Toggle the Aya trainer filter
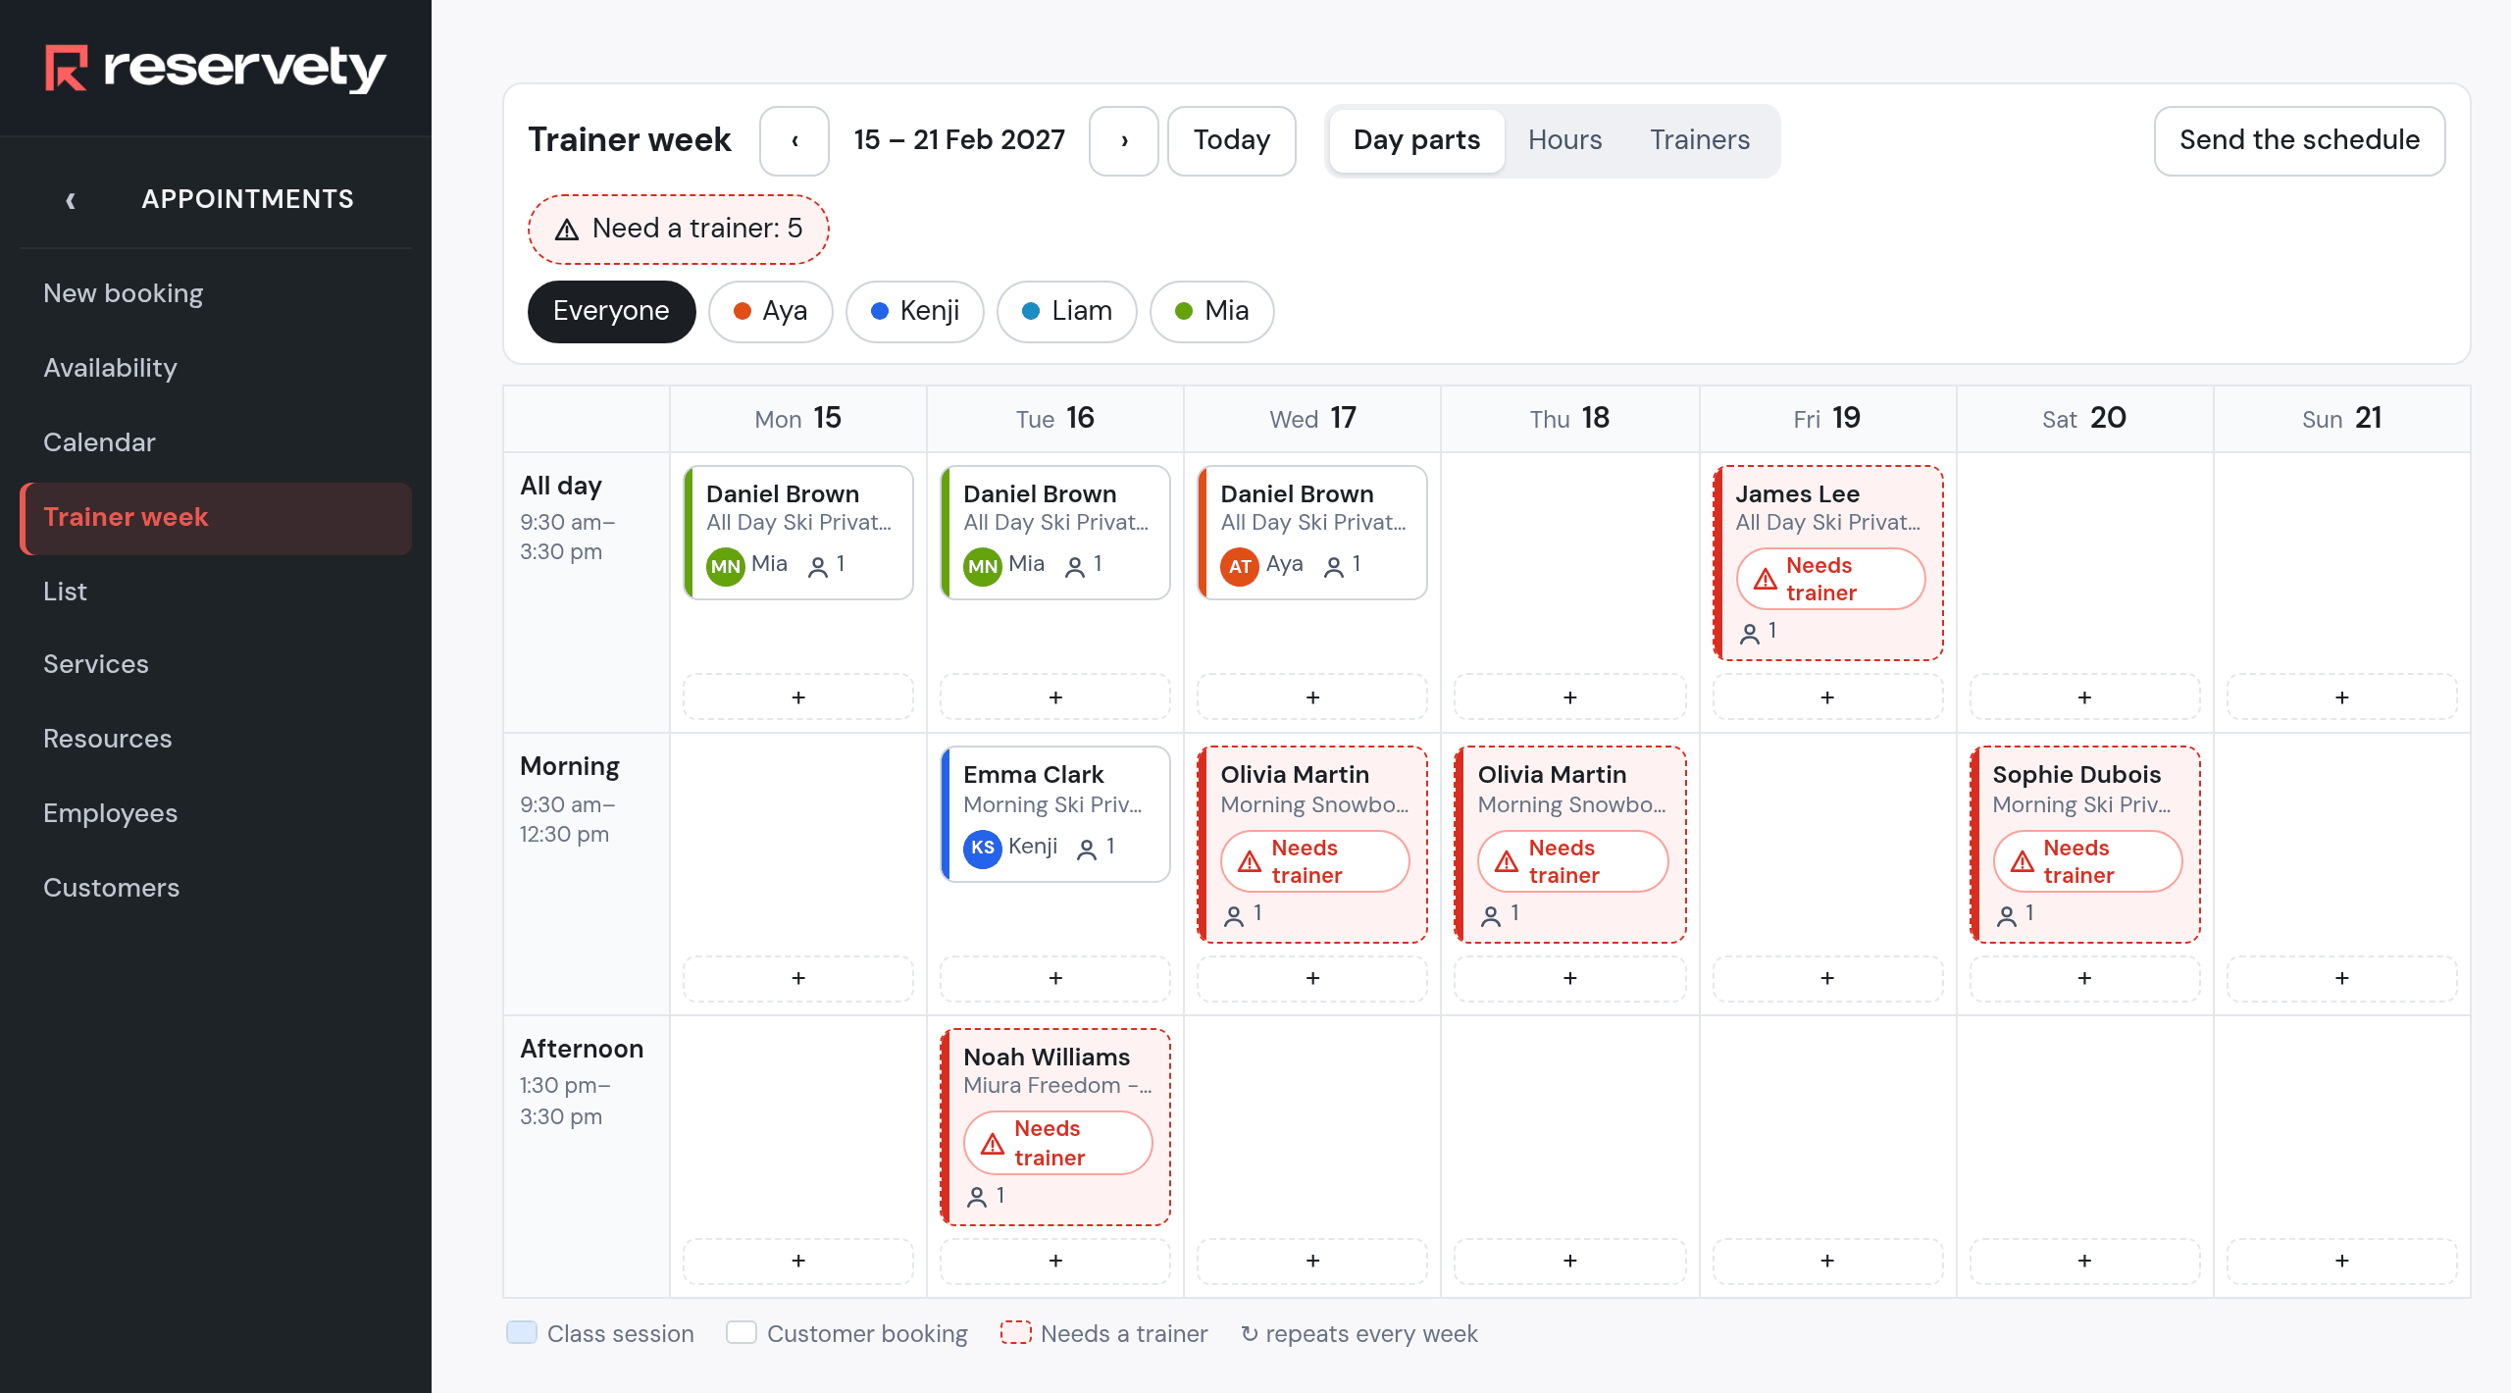Screen dimensions: 2511x1393 (x=771, y=312)
